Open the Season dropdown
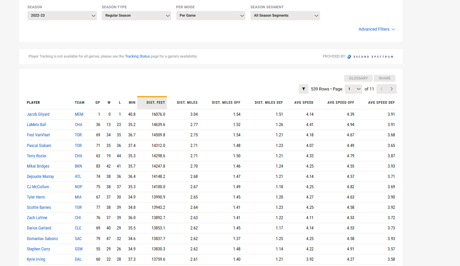 62,16
